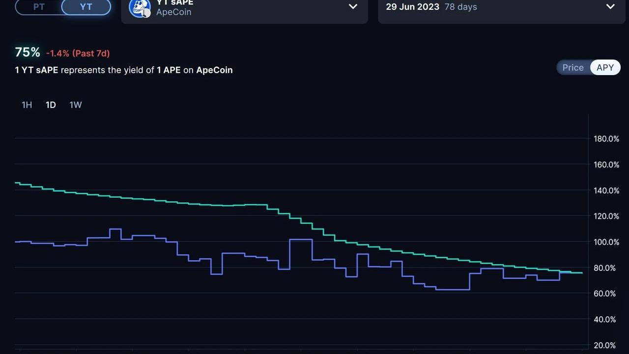
Task: Click the 20.0% axis label
Action: pos(606,345)
